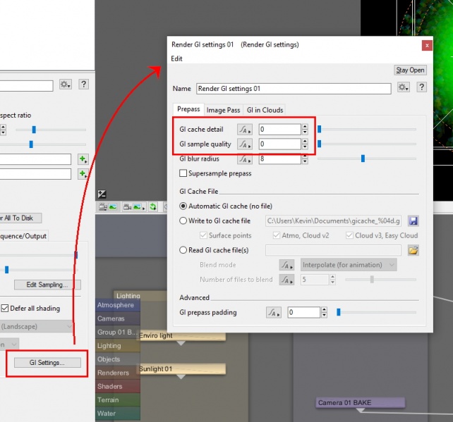Toggle the Cloud v3, Easy Cloud checkbox
The image size is (453, 422).
point(349,235)
